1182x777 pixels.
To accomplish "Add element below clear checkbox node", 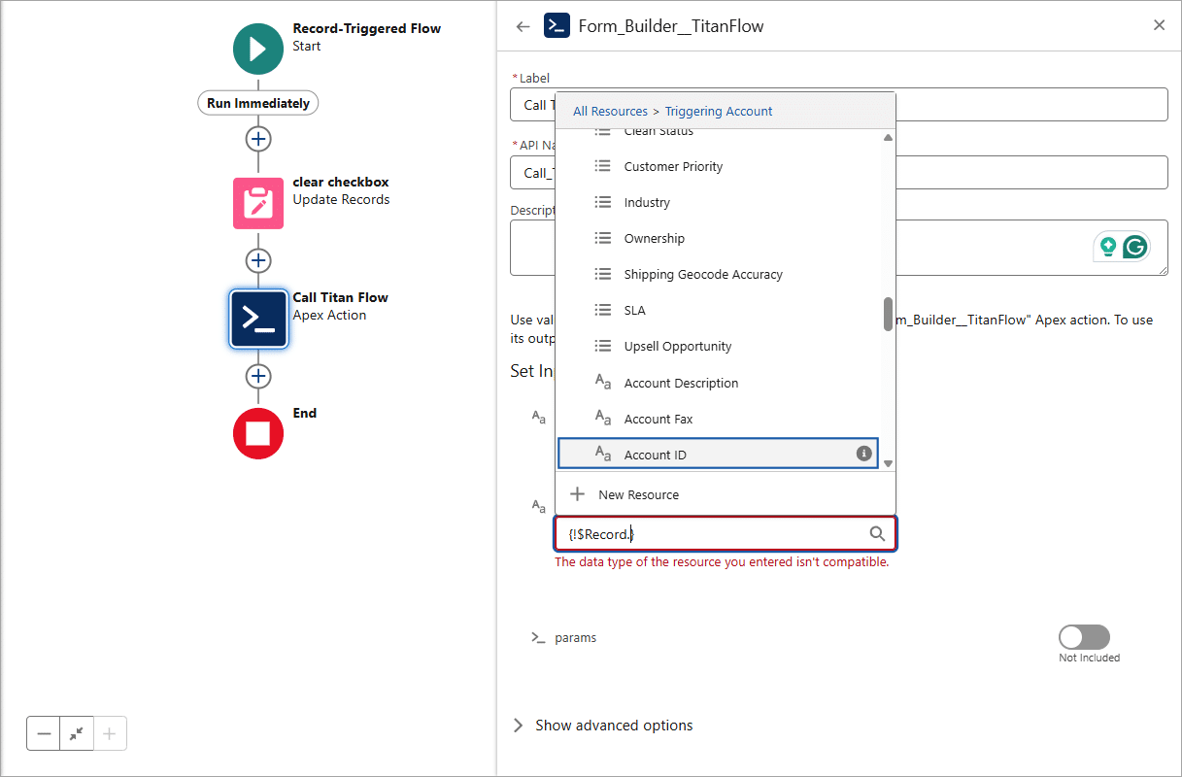I will (258, 260).
